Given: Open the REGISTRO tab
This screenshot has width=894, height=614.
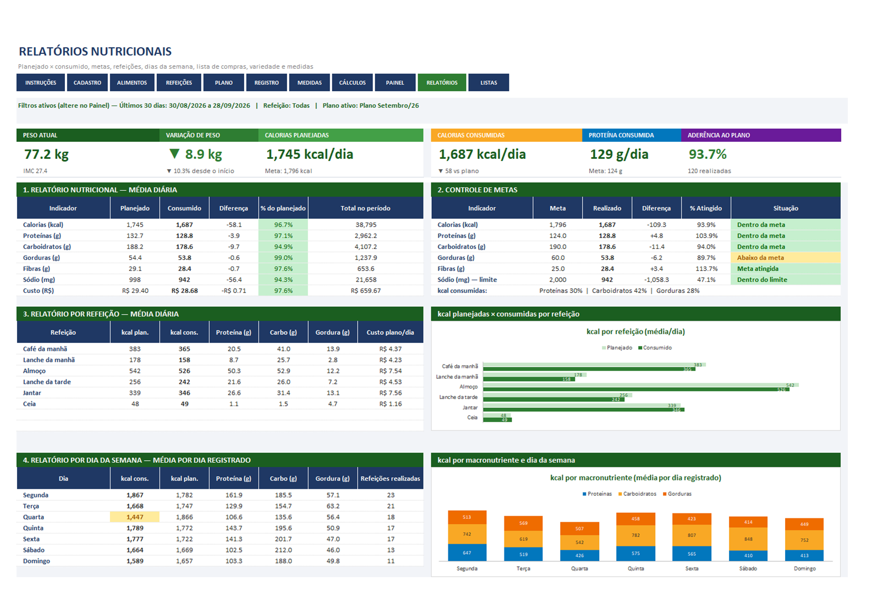Looking at the screenshot, I should [267, 82].
